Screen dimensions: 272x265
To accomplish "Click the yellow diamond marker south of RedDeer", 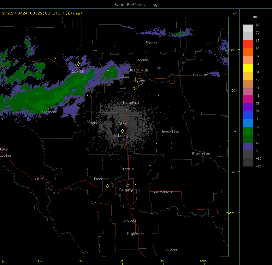I will [134, 88].
